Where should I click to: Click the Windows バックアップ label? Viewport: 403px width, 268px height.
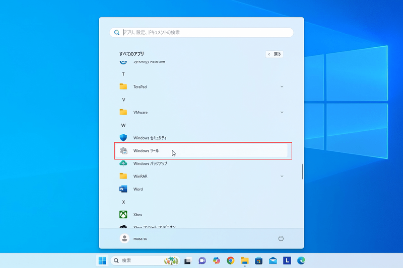point(150,163)
